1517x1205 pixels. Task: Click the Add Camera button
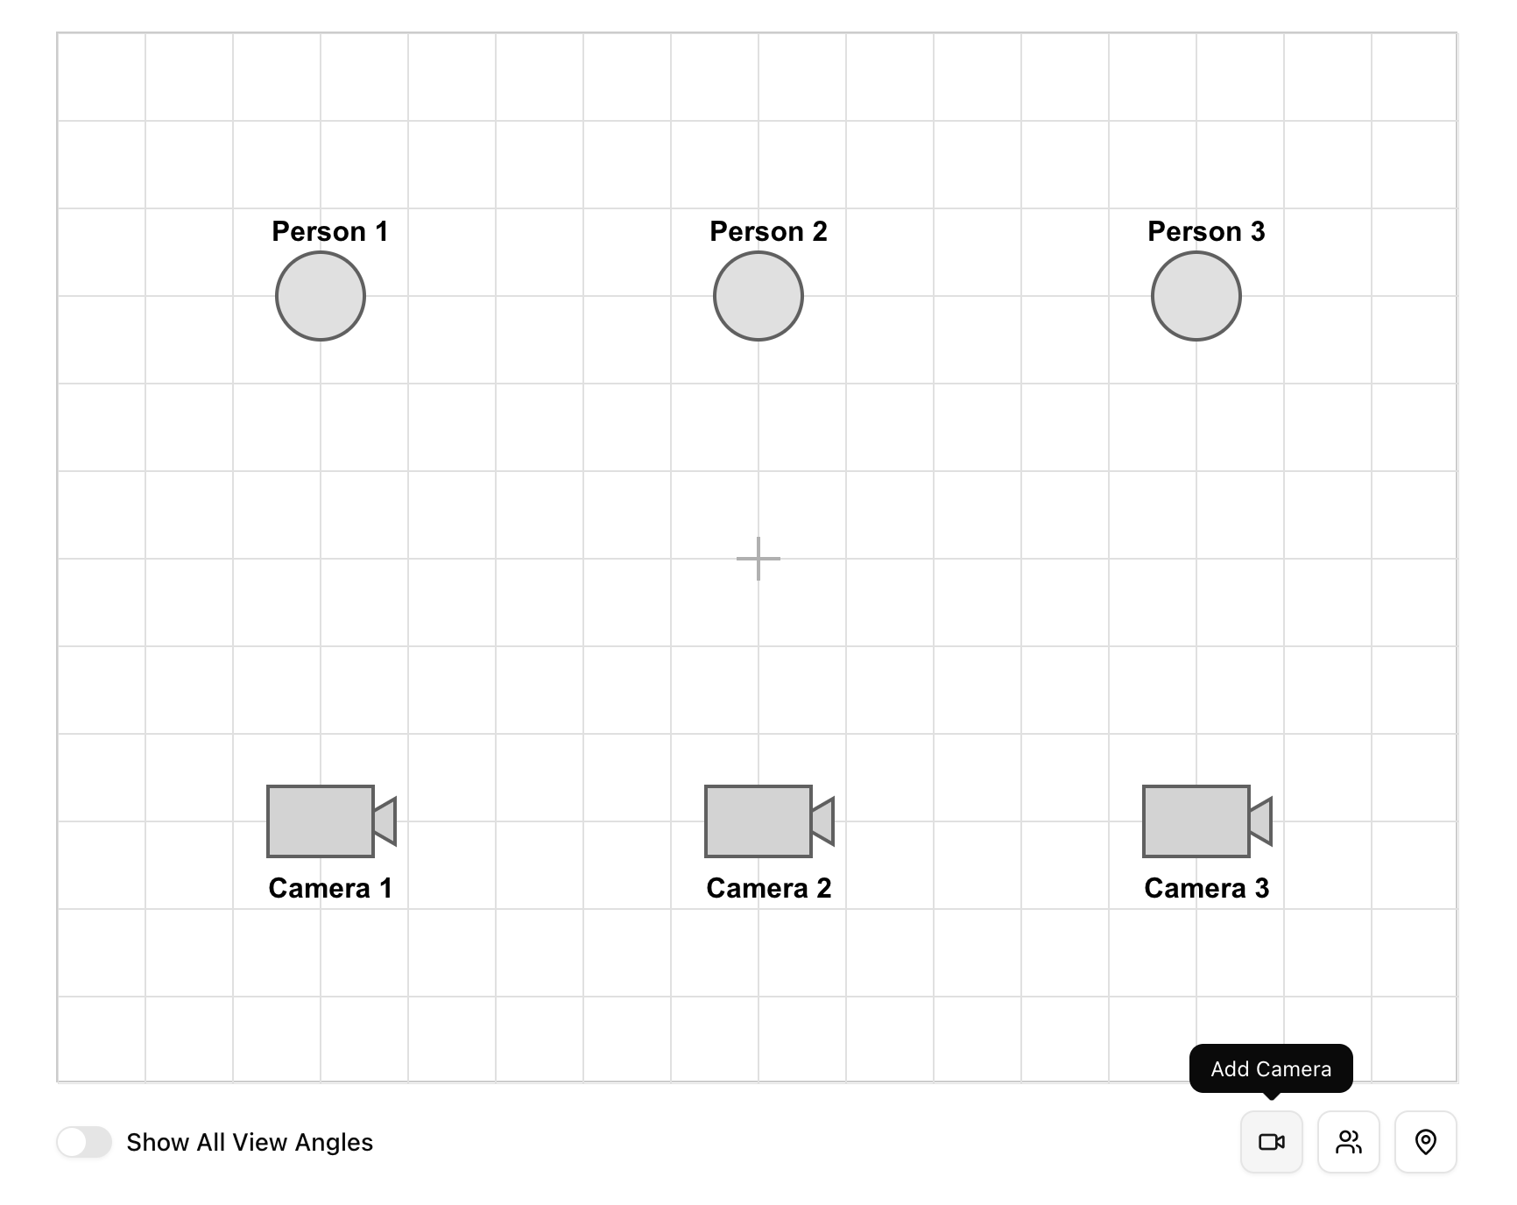pos(1271,1141)
